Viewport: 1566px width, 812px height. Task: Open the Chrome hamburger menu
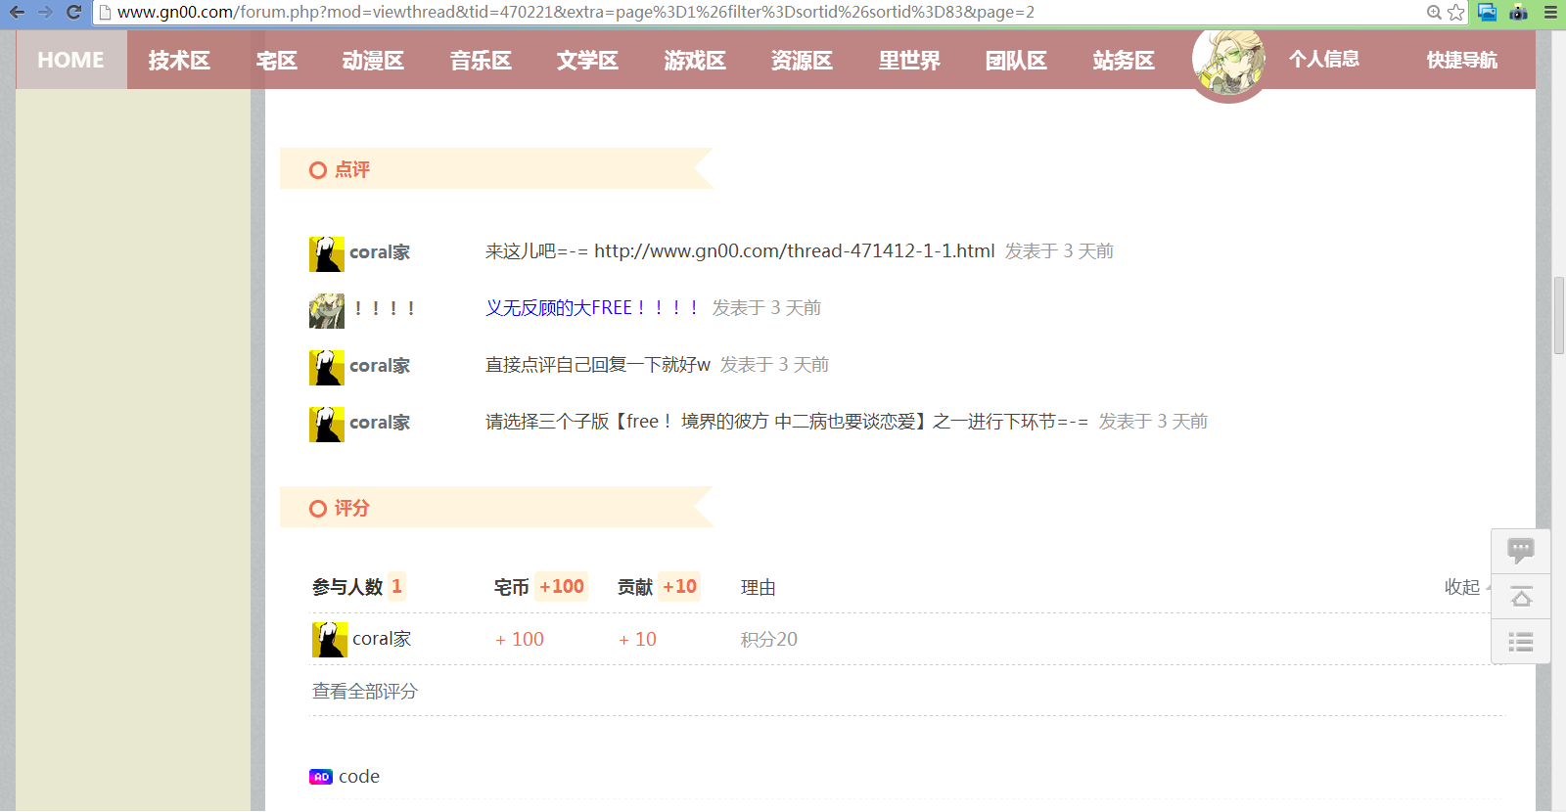coord(1550,13)
